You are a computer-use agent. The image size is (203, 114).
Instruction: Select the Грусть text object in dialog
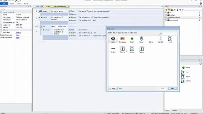tap(122, 50)
